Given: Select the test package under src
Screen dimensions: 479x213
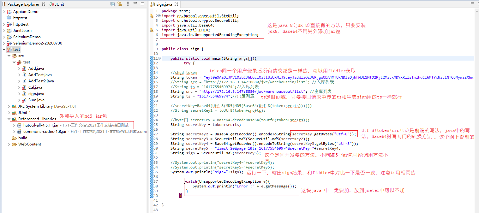Looking at the screenshot, I should click(x=27, y=62).
